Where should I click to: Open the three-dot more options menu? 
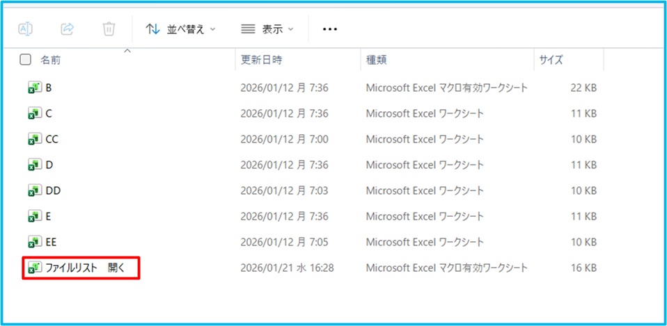(330, 29)
